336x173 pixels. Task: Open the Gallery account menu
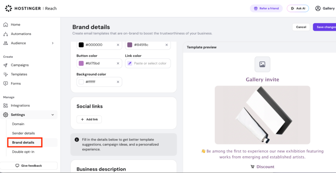click(x=325, y=8)
